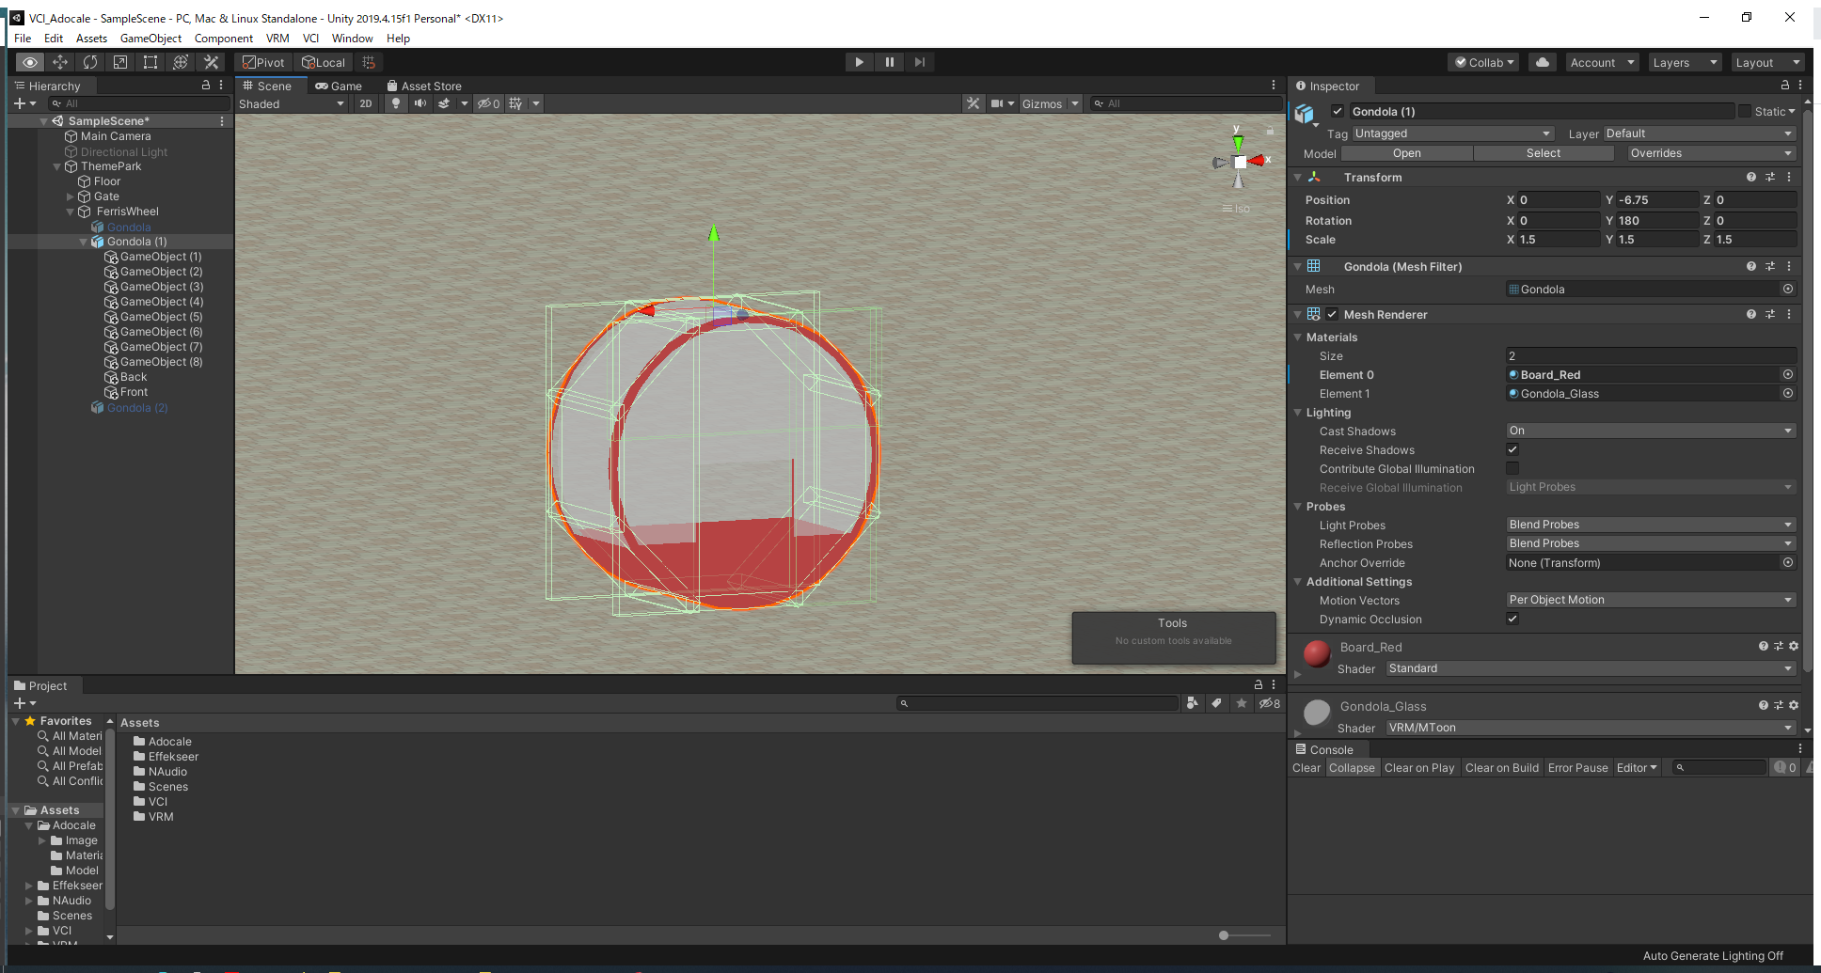Select the Hand (view) tool
This screenshot has width=1821, height=973.
[x=30, y=62]
